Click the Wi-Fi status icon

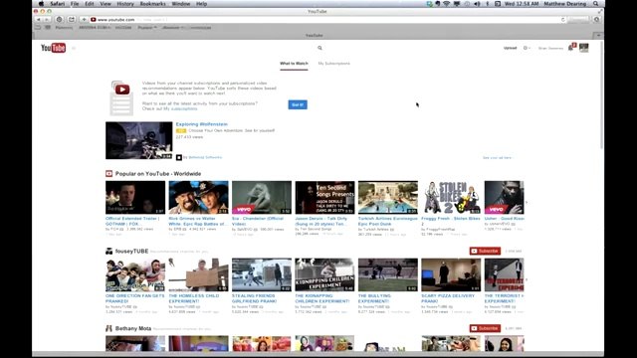[447, 4]
